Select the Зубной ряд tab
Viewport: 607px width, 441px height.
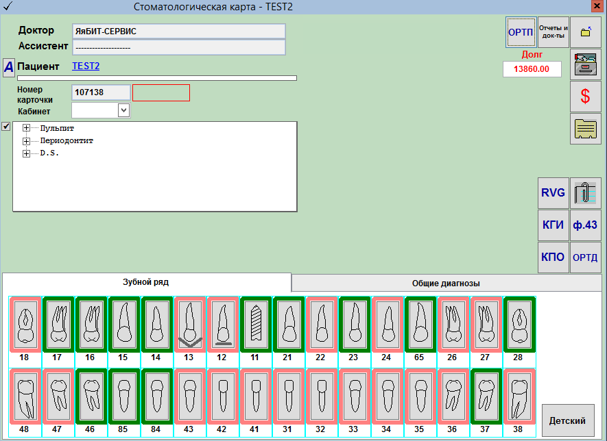pyautogui.click(x=145, y=282)
